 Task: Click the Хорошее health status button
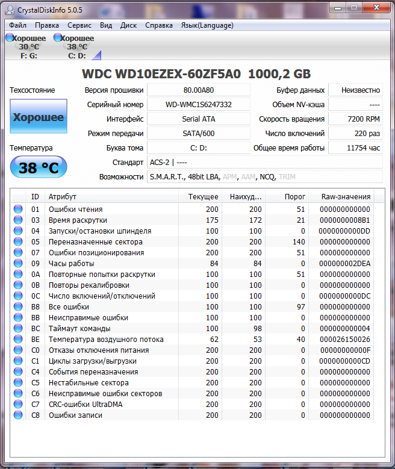pyautogui.click(x=39, y=116)
